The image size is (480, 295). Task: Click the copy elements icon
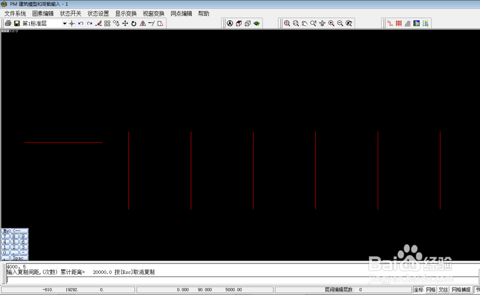(116, 23)
